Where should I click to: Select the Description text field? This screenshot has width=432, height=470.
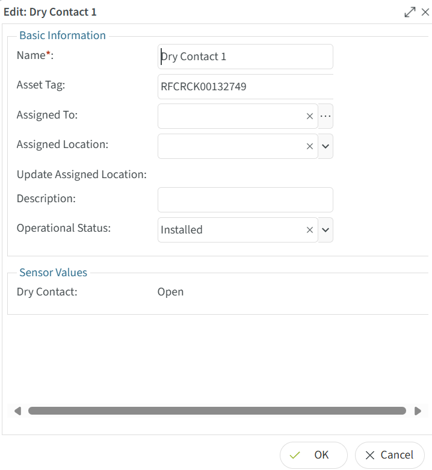[245, 200]
